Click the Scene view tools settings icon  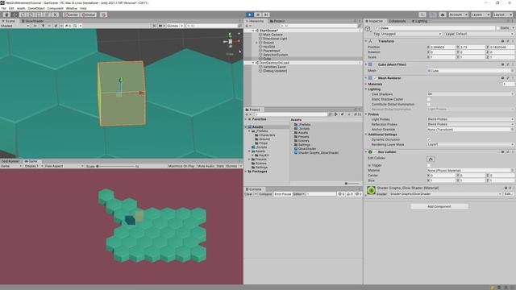click(154, 26)
